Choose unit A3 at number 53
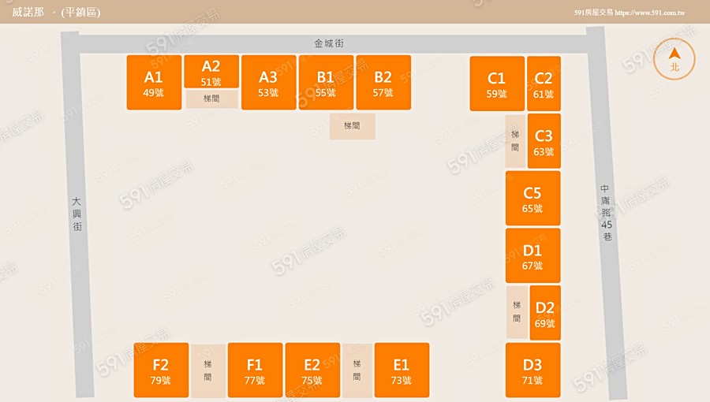Viewport: 710px width, 402px height. coord(268,83)
